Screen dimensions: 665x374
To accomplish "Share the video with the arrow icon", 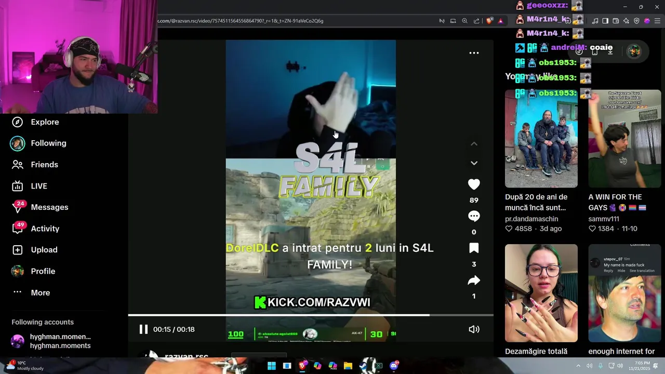I will pos(474,280).
